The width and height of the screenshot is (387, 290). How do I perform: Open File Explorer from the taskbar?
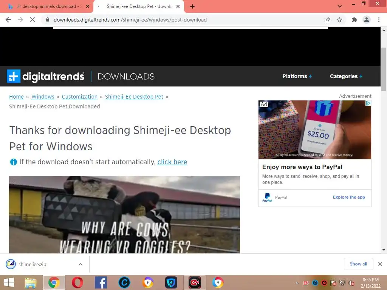[31, 282]
